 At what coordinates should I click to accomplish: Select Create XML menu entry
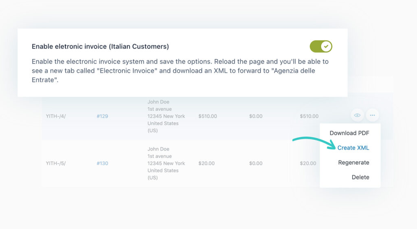click(x=353, y=148)
